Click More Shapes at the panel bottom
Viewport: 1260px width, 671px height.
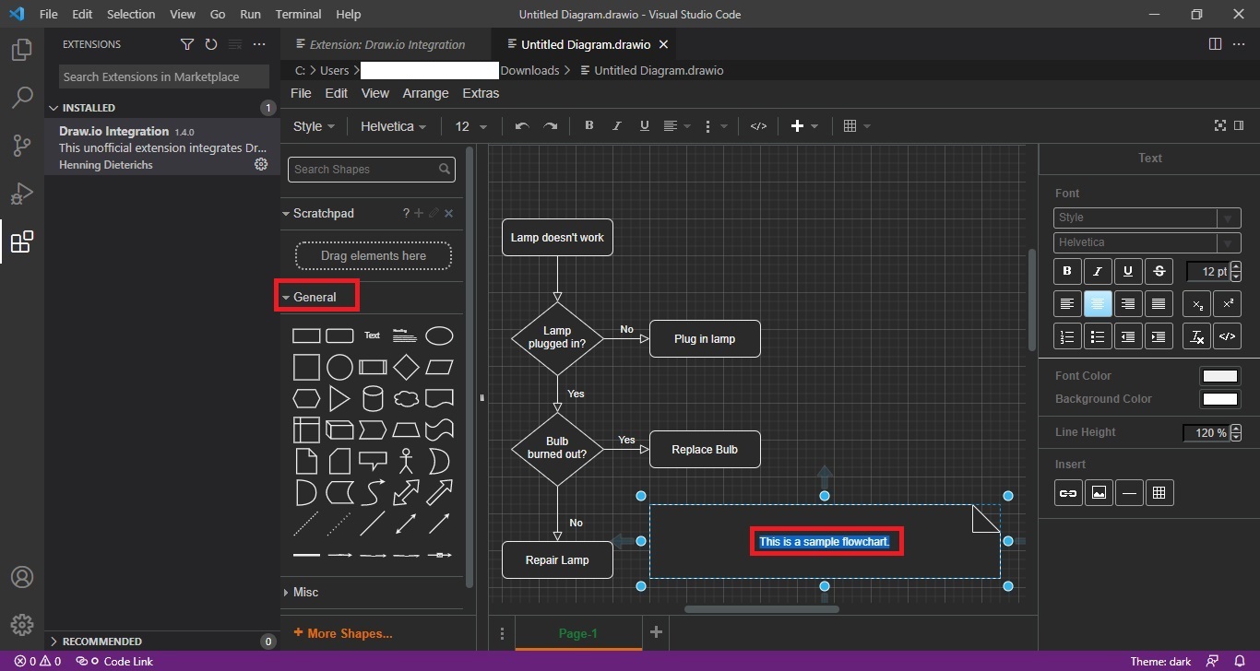click(x=343, y=633)
